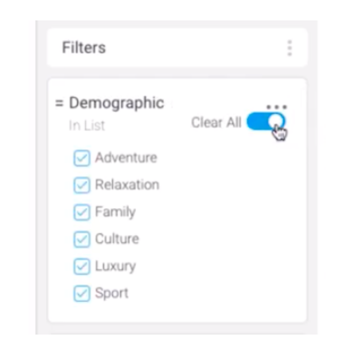Select the Relaxation option label

tap(127, 185)
